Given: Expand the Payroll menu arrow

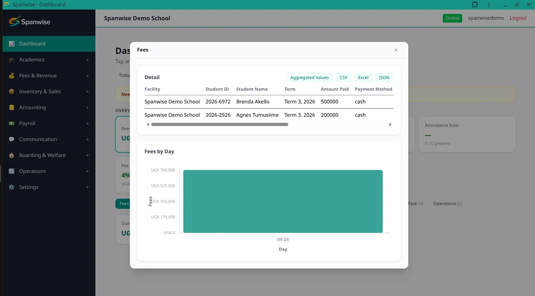Looking at the screenshot, I should point(87,124).
